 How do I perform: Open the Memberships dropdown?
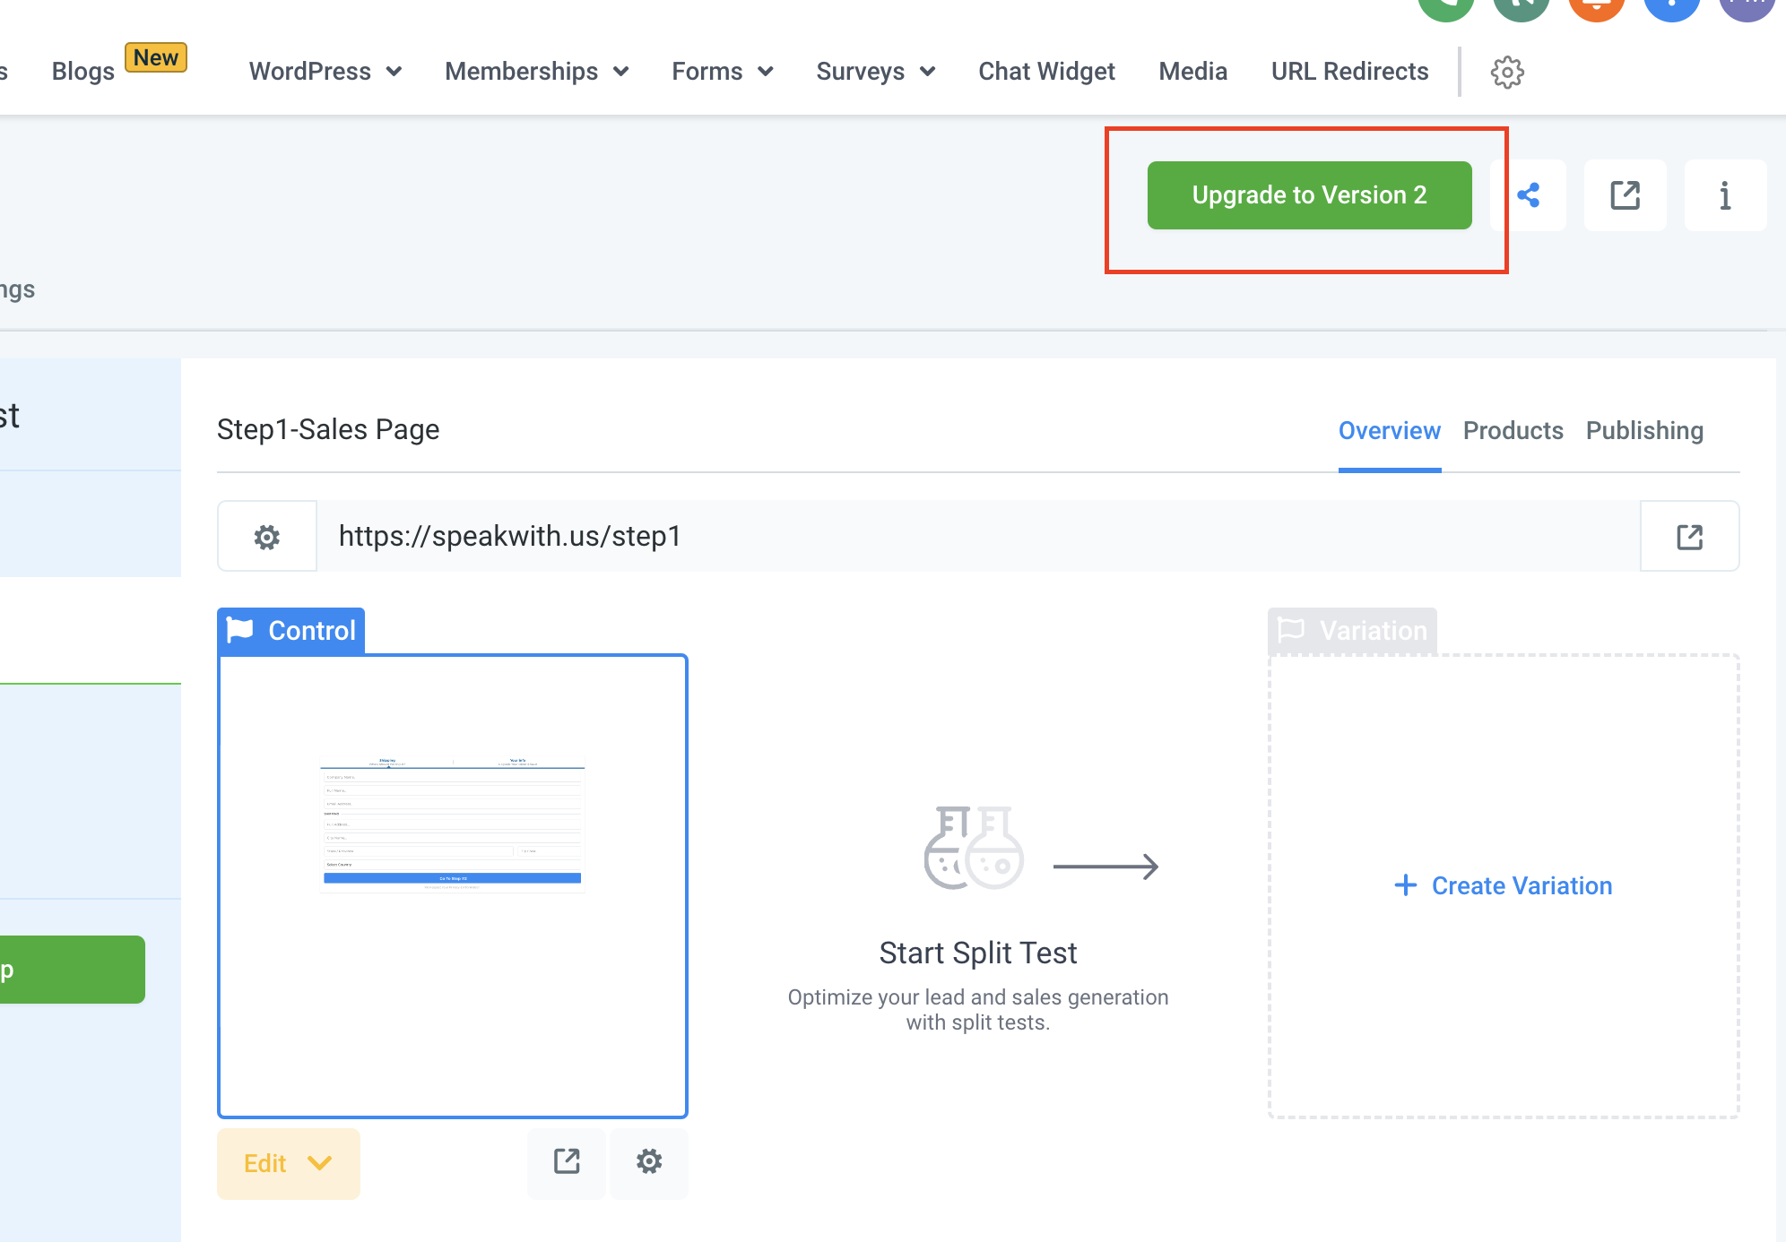tap(536, 72)
